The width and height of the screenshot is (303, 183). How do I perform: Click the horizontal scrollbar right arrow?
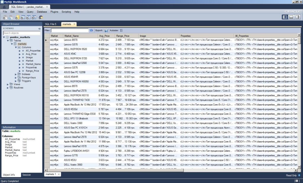tap(296, 170)
